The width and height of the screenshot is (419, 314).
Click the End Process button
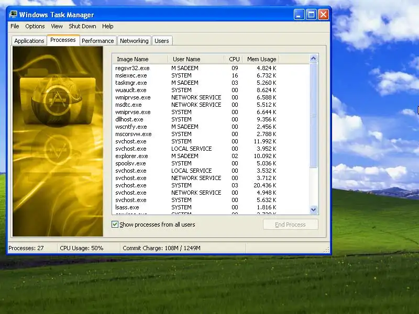tap(291, 225)
